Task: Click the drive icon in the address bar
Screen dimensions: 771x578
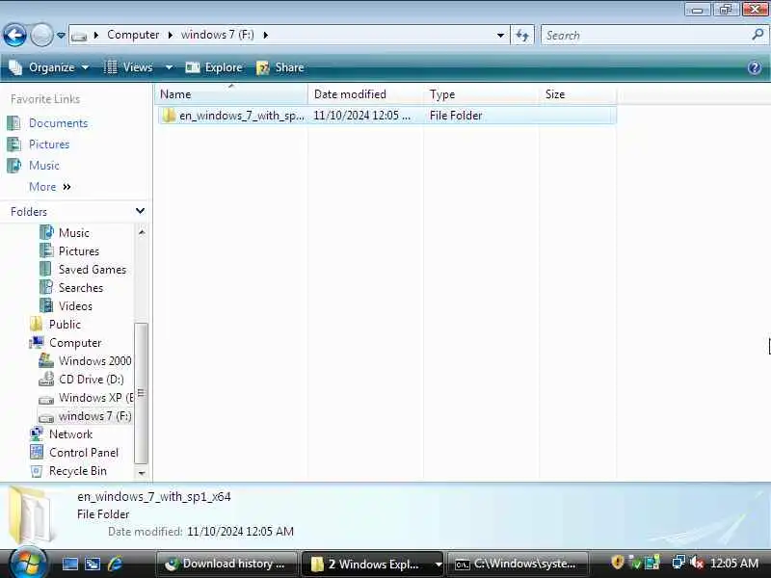Action: click(x=79, y=36)
